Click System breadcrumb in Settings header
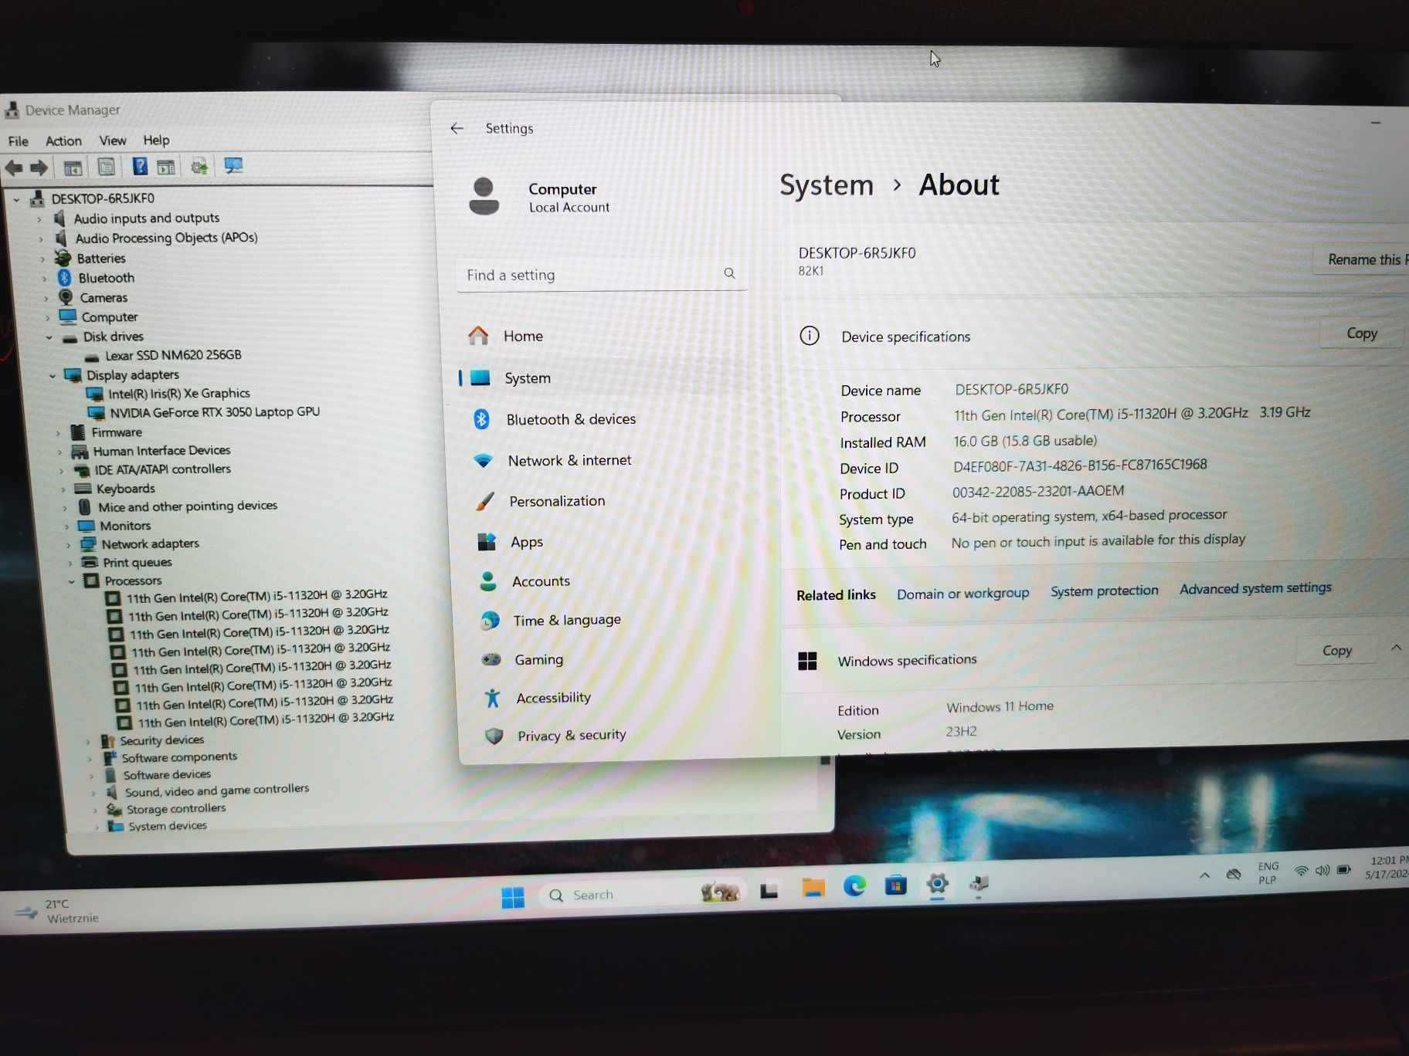This screenshot has height=1056, width=1409. pyautogui.click(x=826, y=185)
